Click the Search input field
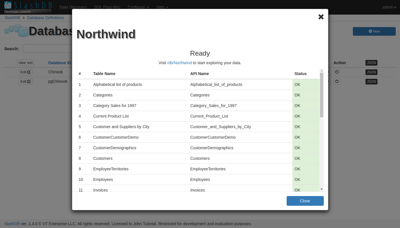400x228 pixels. pyautogui.click(x=47, y=49)
